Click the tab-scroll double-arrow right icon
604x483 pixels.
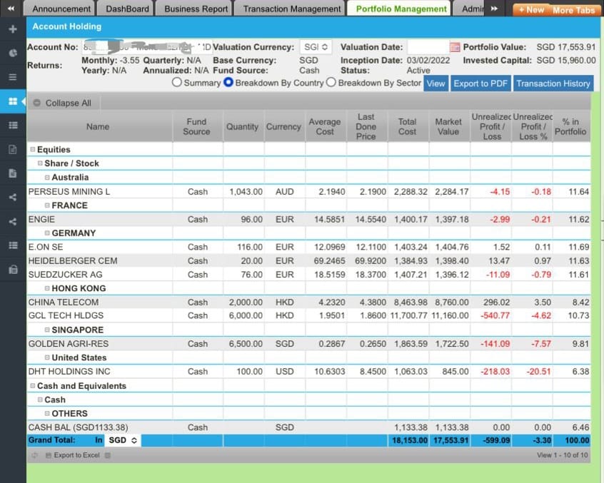(x=494, y=9)
